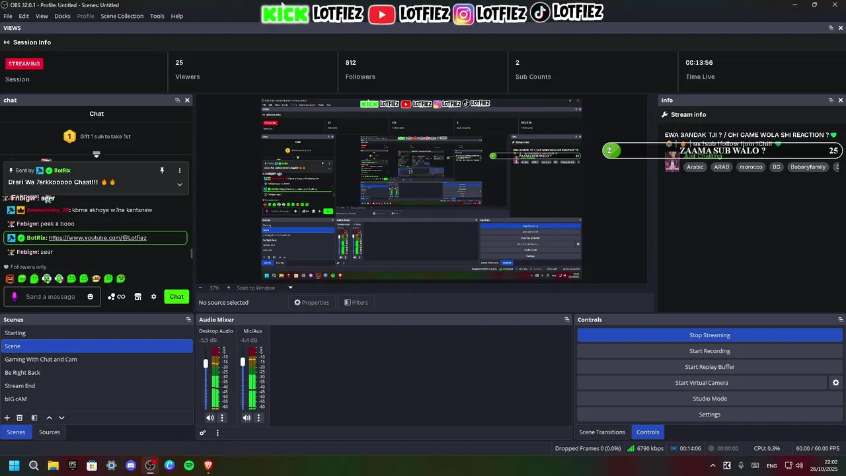Screen dimensions: 846x476
Task: Show hidden system tray icons
Action: (x=712, y=465)
